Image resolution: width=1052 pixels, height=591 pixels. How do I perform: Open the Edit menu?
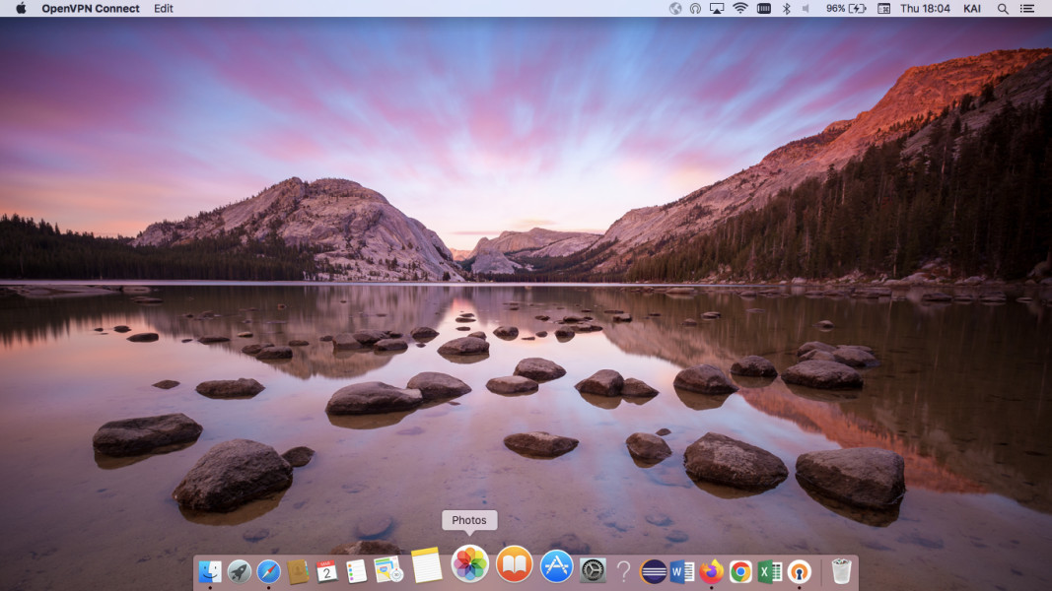[163, 9]
